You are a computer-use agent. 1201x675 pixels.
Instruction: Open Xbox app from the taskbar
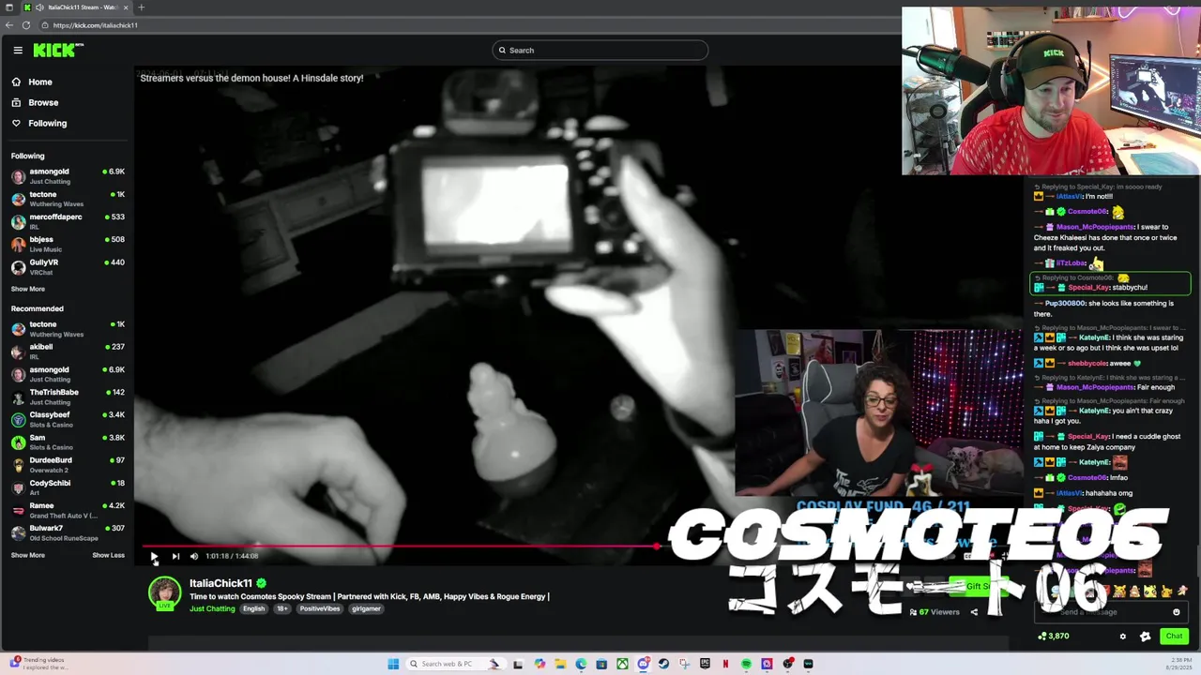coord(622,664)
